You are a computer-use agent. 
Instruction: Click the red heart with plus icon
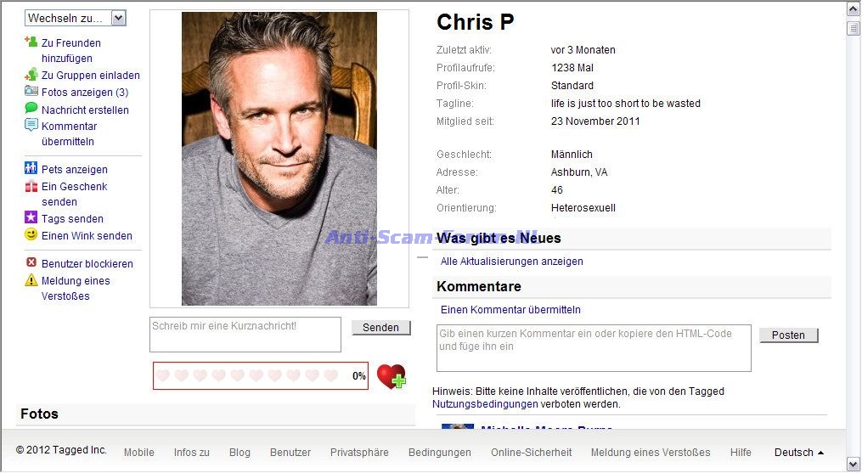click(392, 377)
